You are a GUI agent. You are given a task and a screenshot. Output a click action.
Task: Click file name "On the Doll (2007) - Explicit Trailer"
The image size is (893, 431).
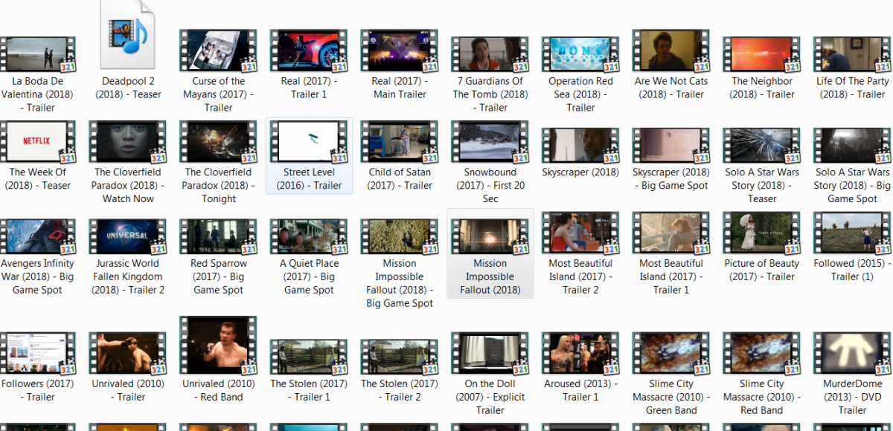click(491, 397)
